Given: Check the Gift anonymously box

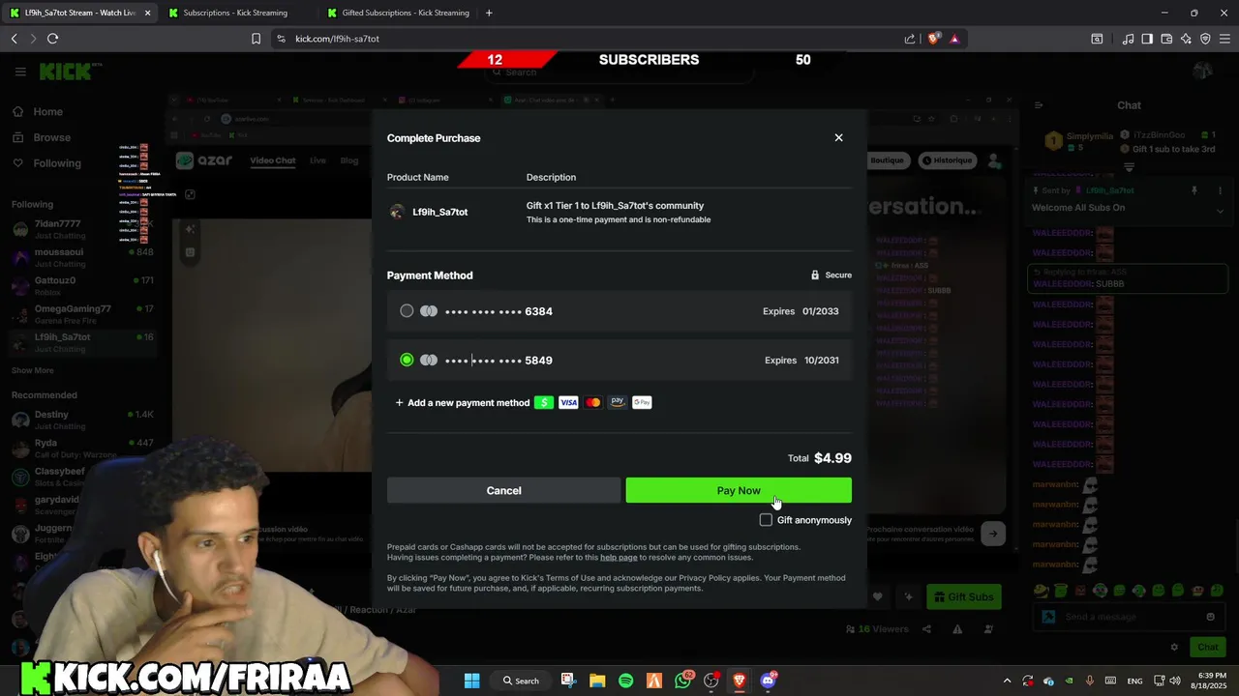Looking at the screenshot, I should [766, 520].
